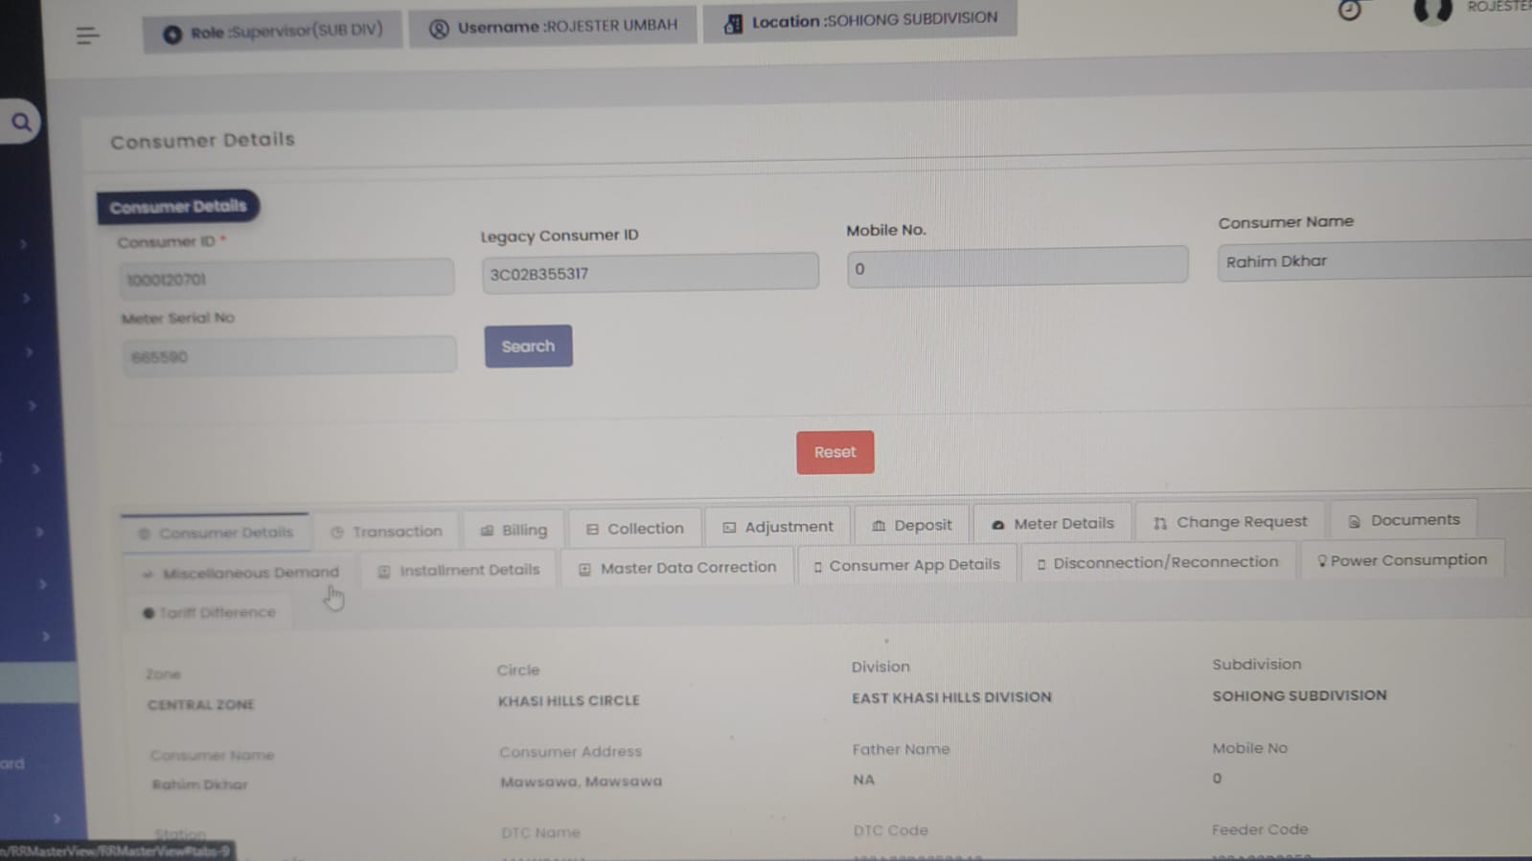Show the Meter Details tab
This screenshot has height=861, width=1532.
click(x=1053, y=524)
